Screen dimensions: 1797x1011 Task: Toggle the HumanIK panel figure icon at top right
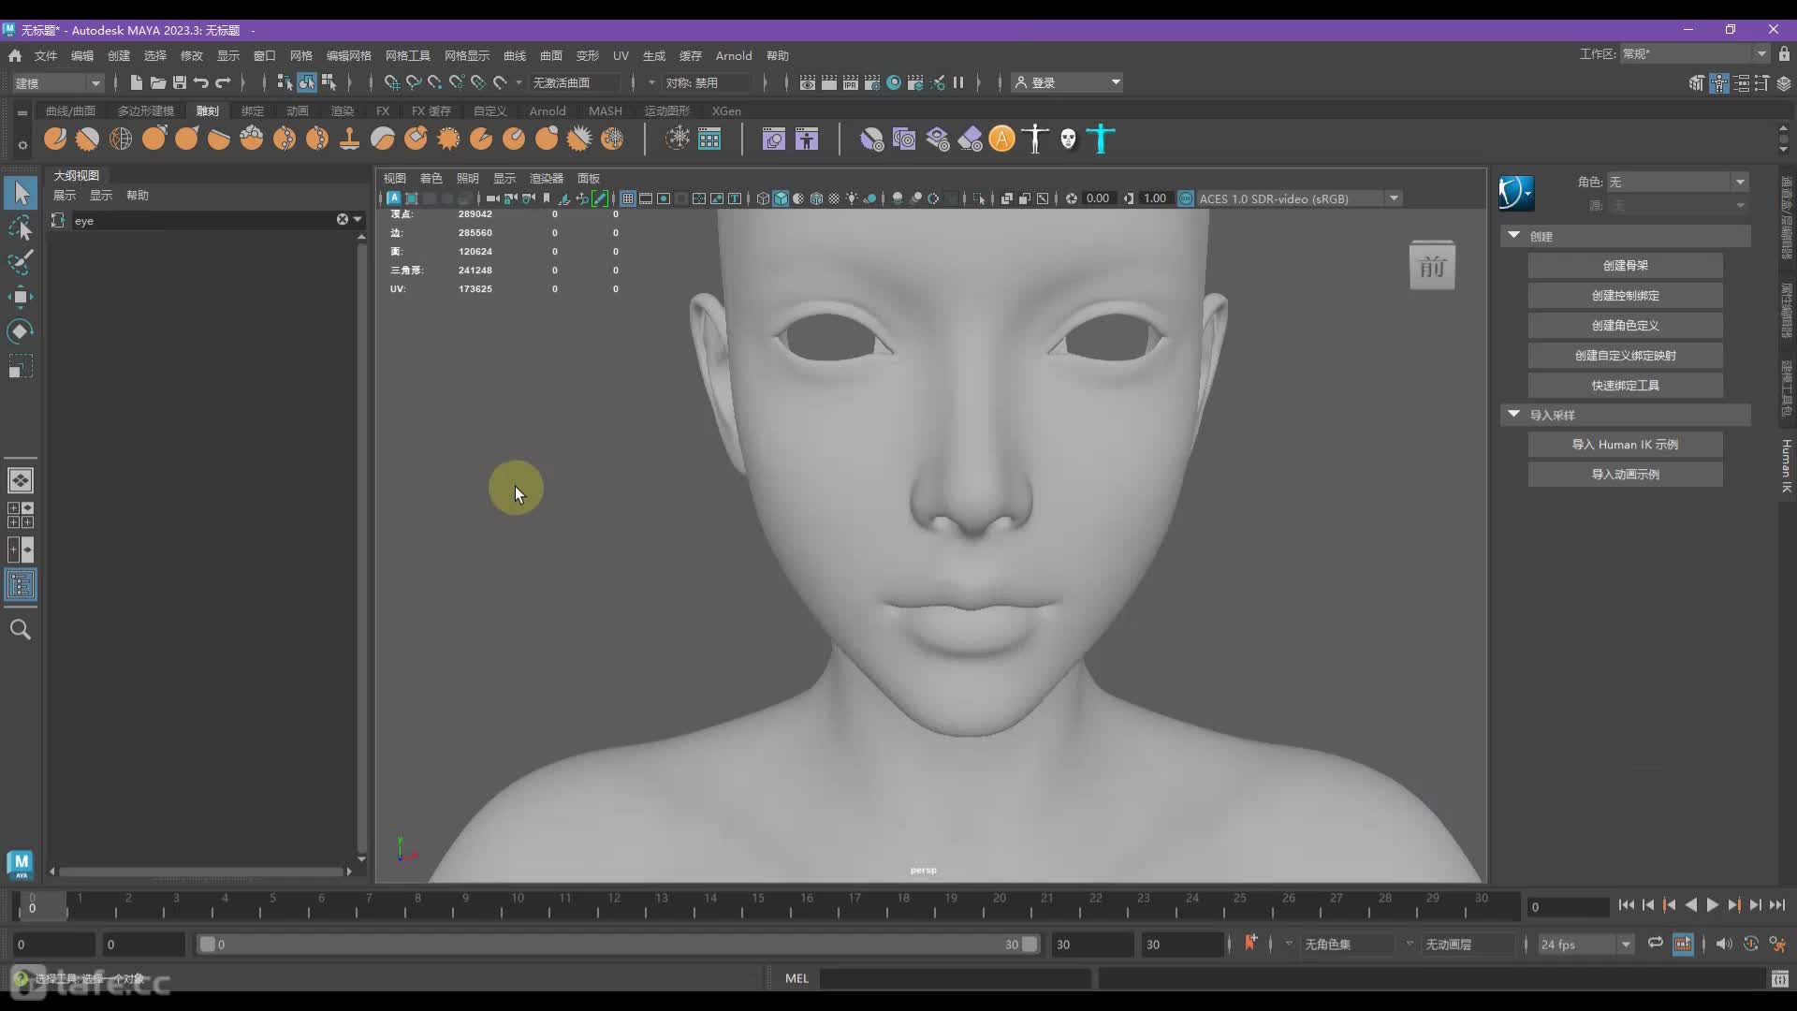(1719, 83)
